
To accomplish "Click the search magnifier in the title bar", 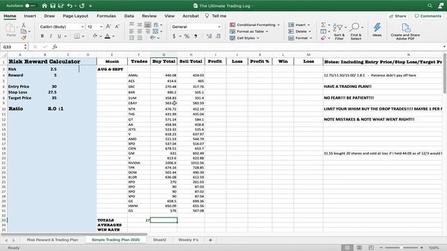I will click(x=430, y=6).
